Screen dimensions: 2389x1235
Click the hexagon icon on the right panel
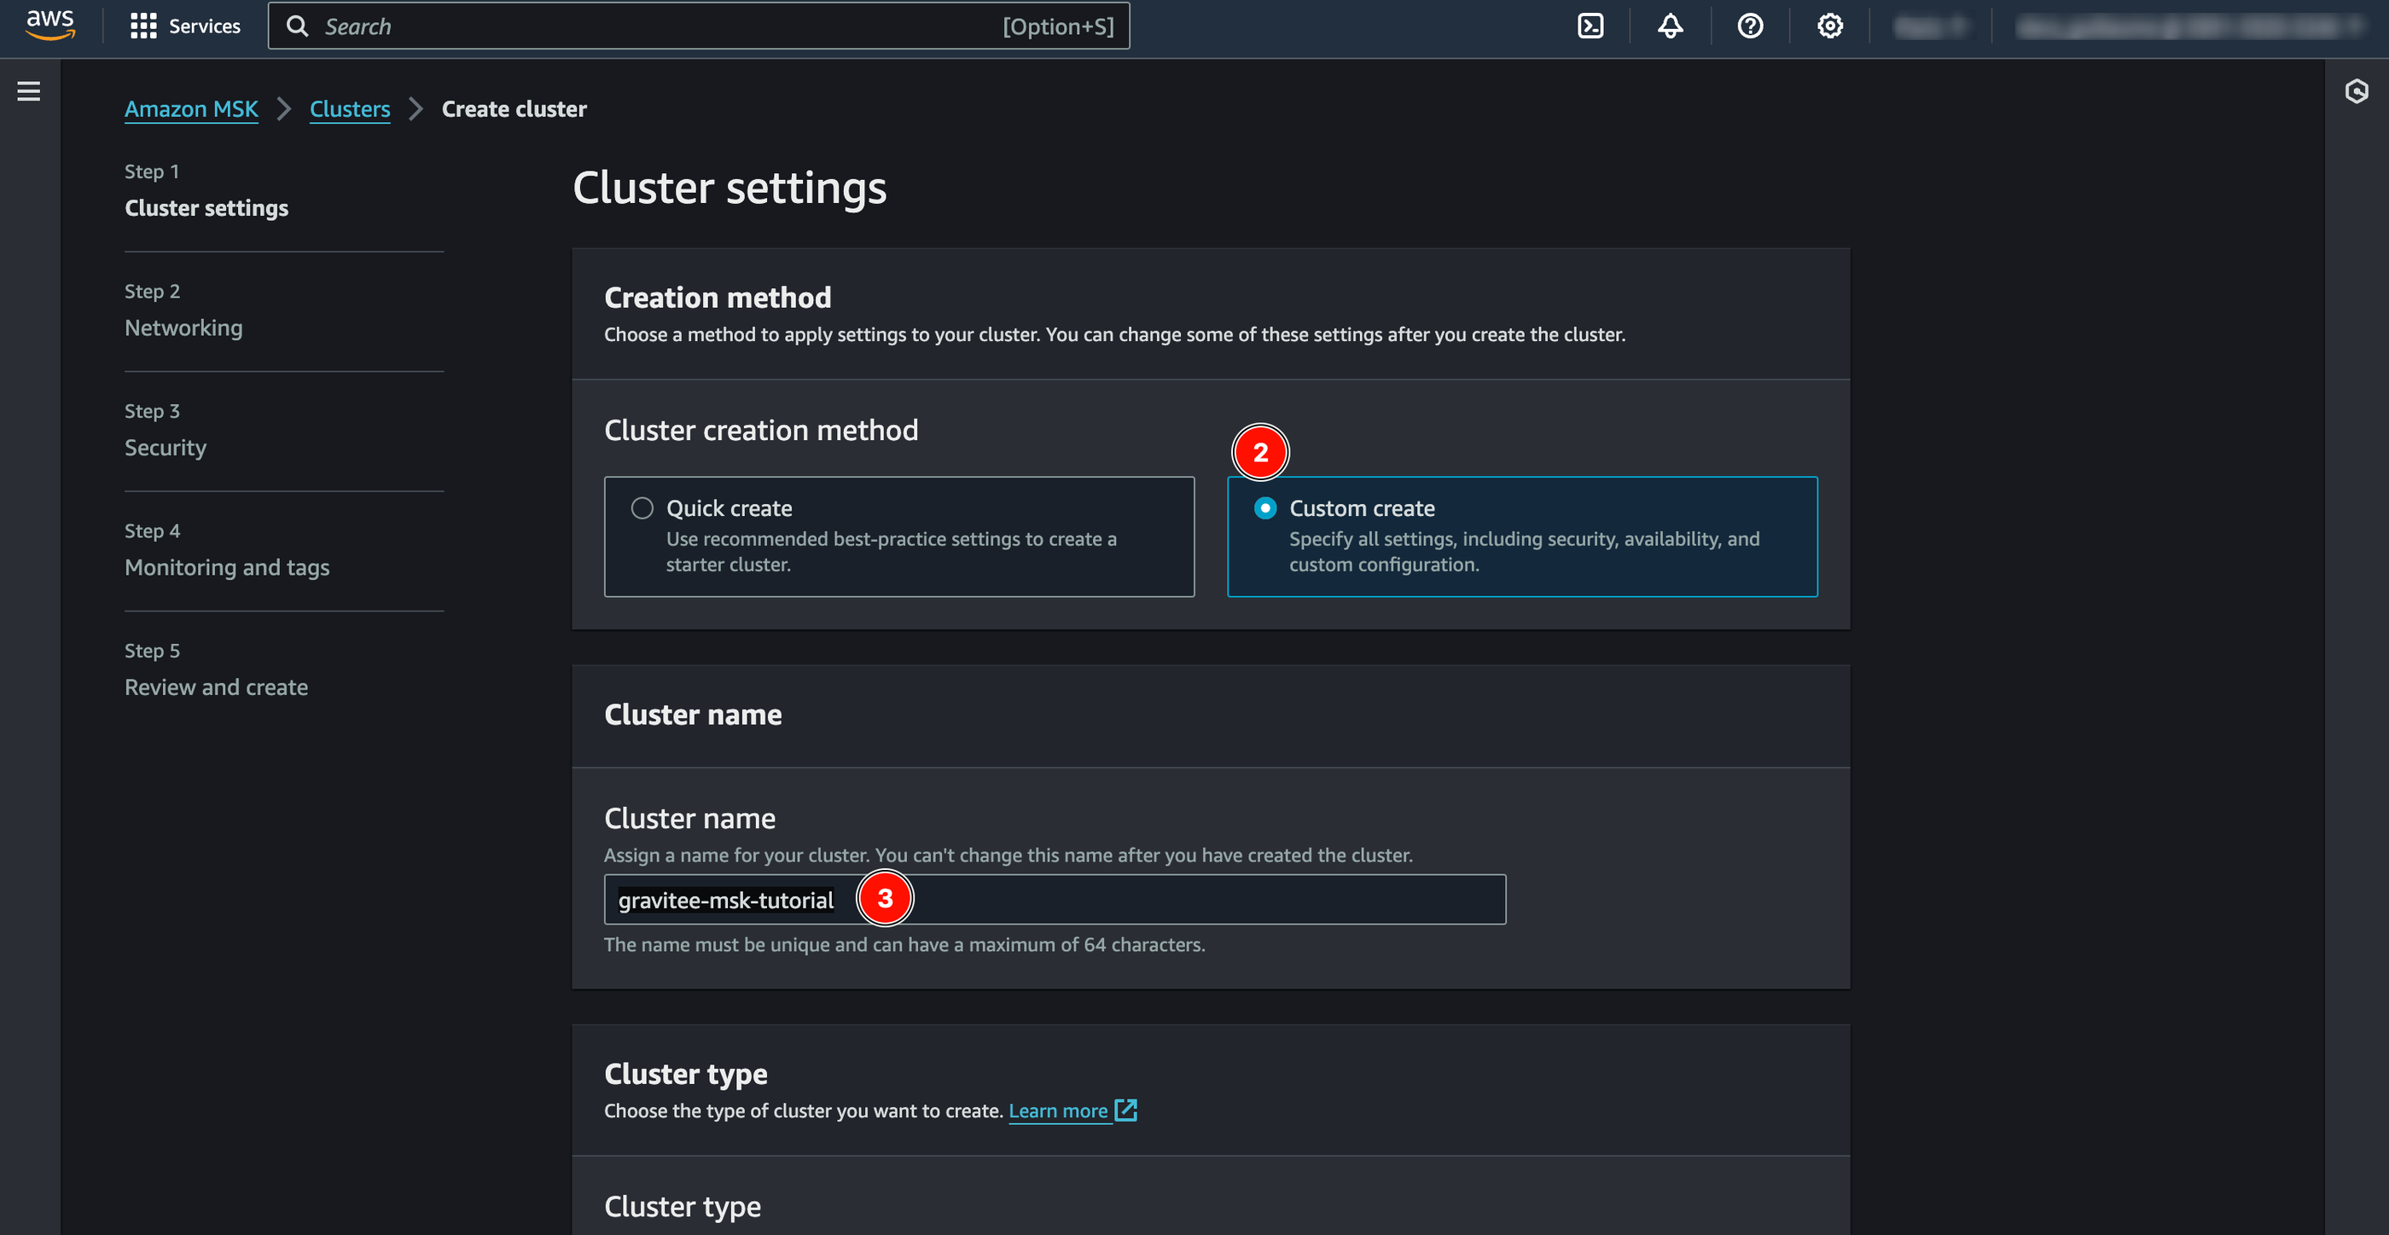[x=2357, y=91]
